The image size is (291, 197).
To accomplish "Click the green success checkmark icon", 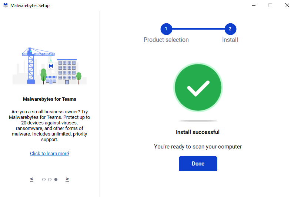I will point(198,88).
